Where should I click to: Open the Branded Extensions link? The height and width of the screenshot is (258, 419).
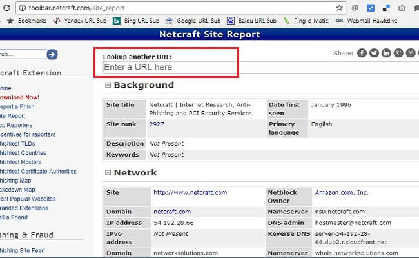point(24,208)
